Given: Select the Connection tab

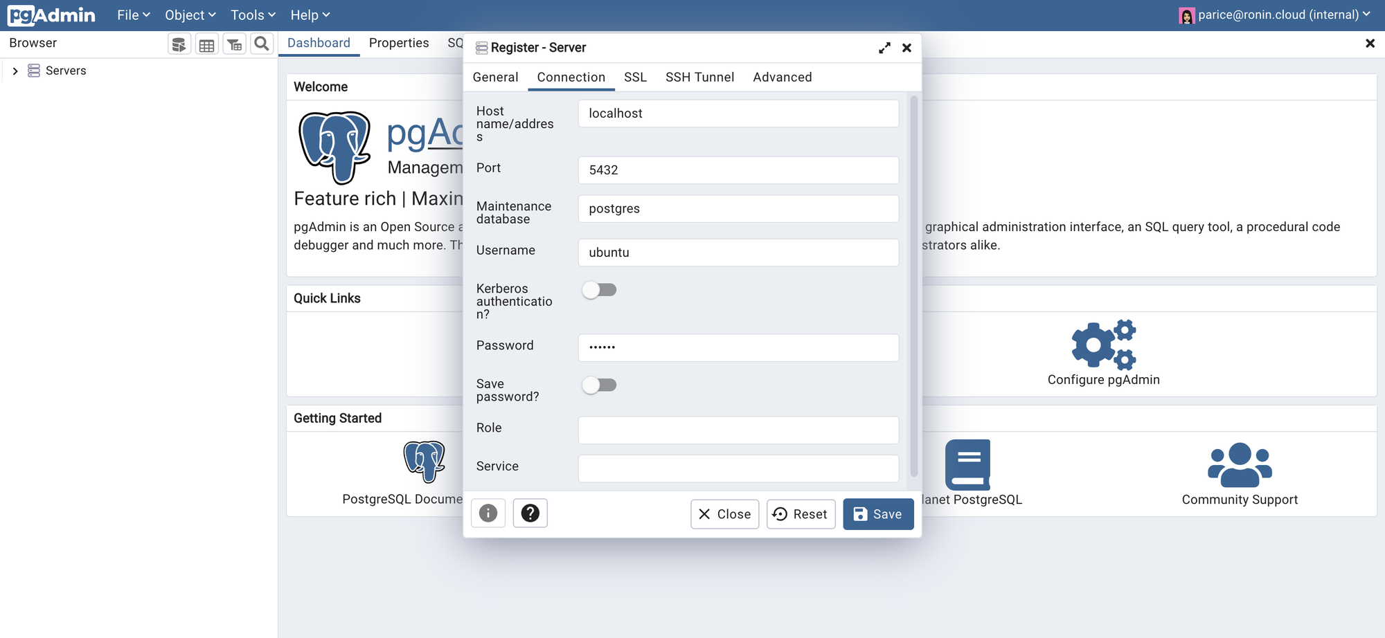Looking at the screenshot, I should click(571, 78).
